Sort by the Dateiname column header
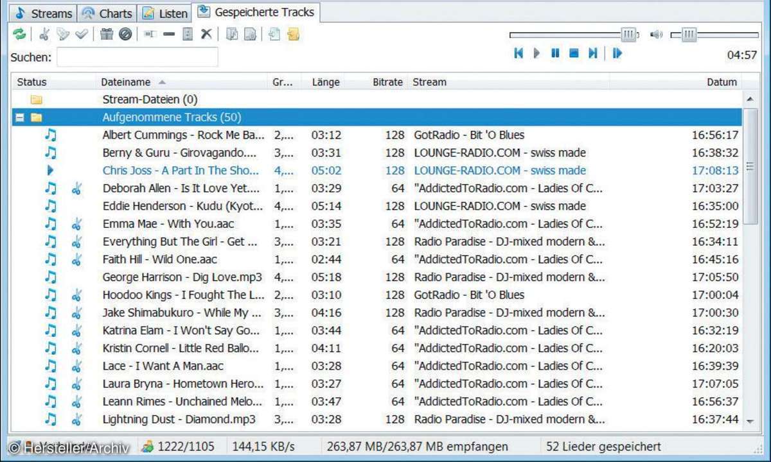Image resolution: width=771 pixels, height=462 pixels. (x=125, y=82)
